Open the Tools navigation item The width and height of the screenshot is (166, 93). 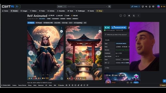tap(70, 11)
